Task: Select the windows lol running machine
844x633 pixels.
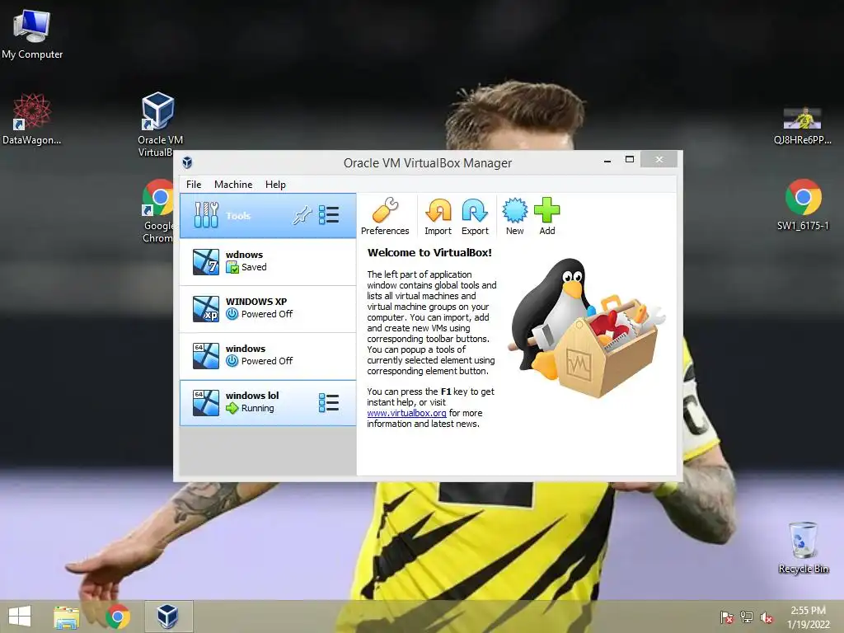Action: 268,402
